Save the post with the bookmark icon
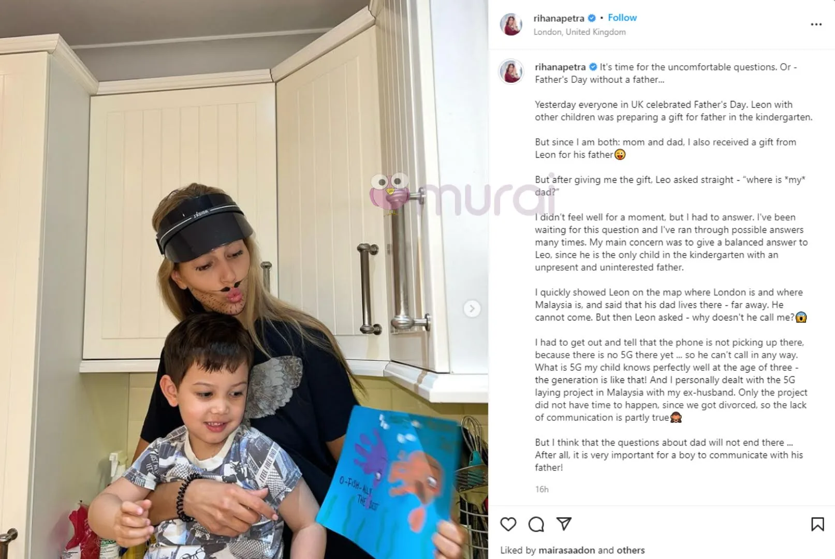 tap(817, 524)
